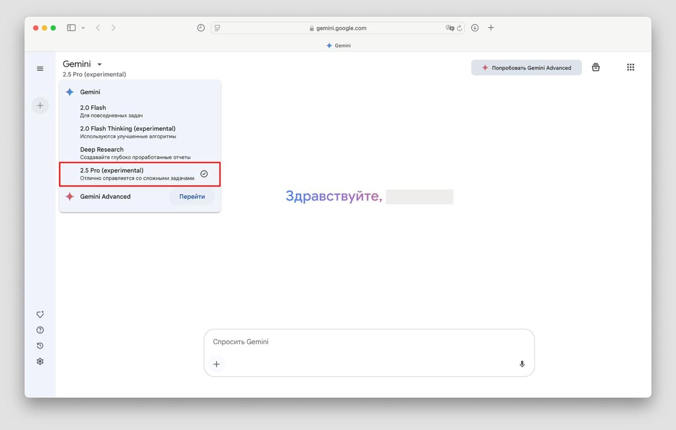Select Deep Research option
Viewport: 676px width, 430px height.
[x=140, y=153]
